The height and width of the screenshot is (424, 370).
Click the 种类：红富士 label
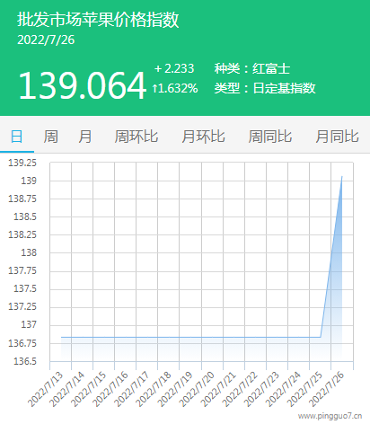click(x=252, y=68)
